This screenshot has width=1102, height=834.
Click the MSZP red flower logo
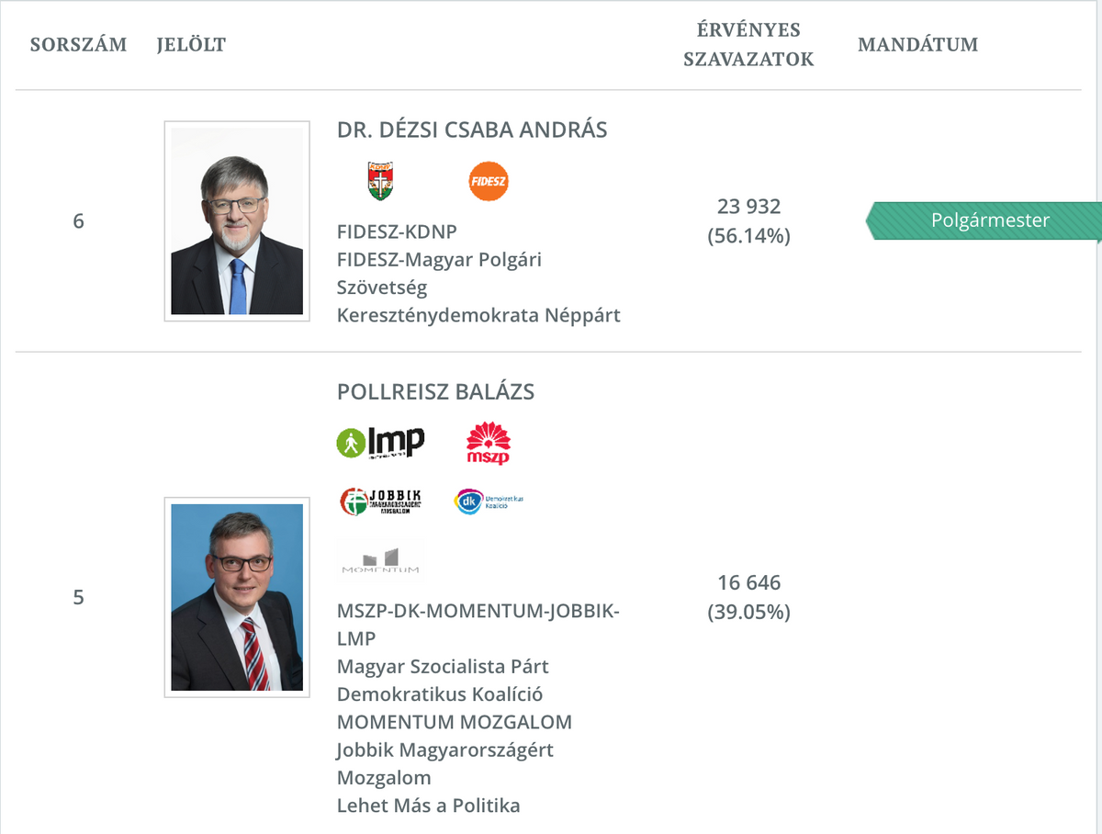coord(489,443)
